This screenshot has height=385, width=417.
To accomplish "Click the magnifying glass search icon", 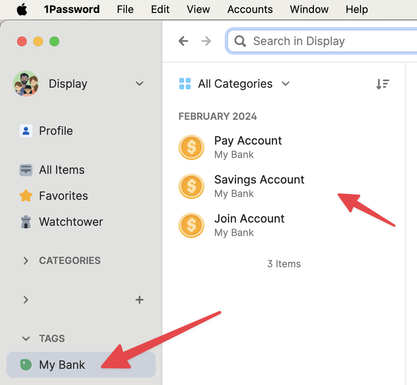I will (240, 41).
